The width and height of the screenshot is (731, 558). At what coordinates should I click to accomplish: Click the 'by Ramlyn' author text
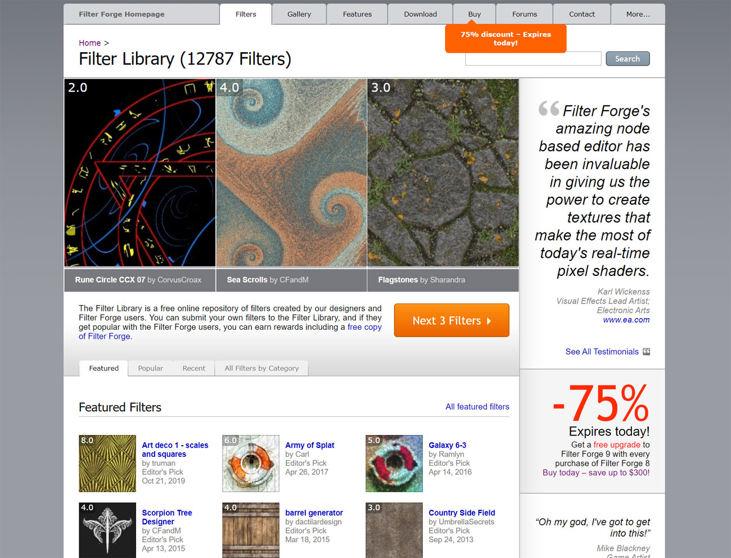[x=446, y=454]
